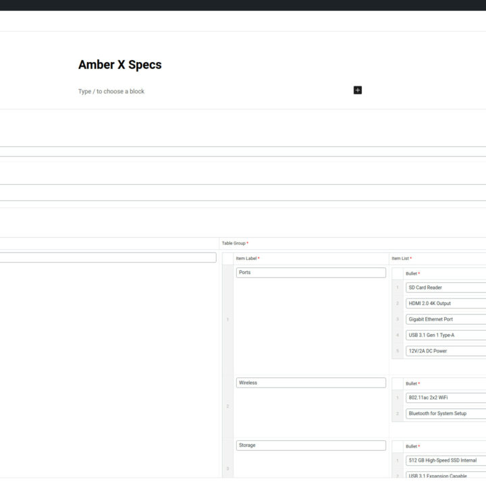
Task: Edit the Storage item label field
Action: point(311,446)
